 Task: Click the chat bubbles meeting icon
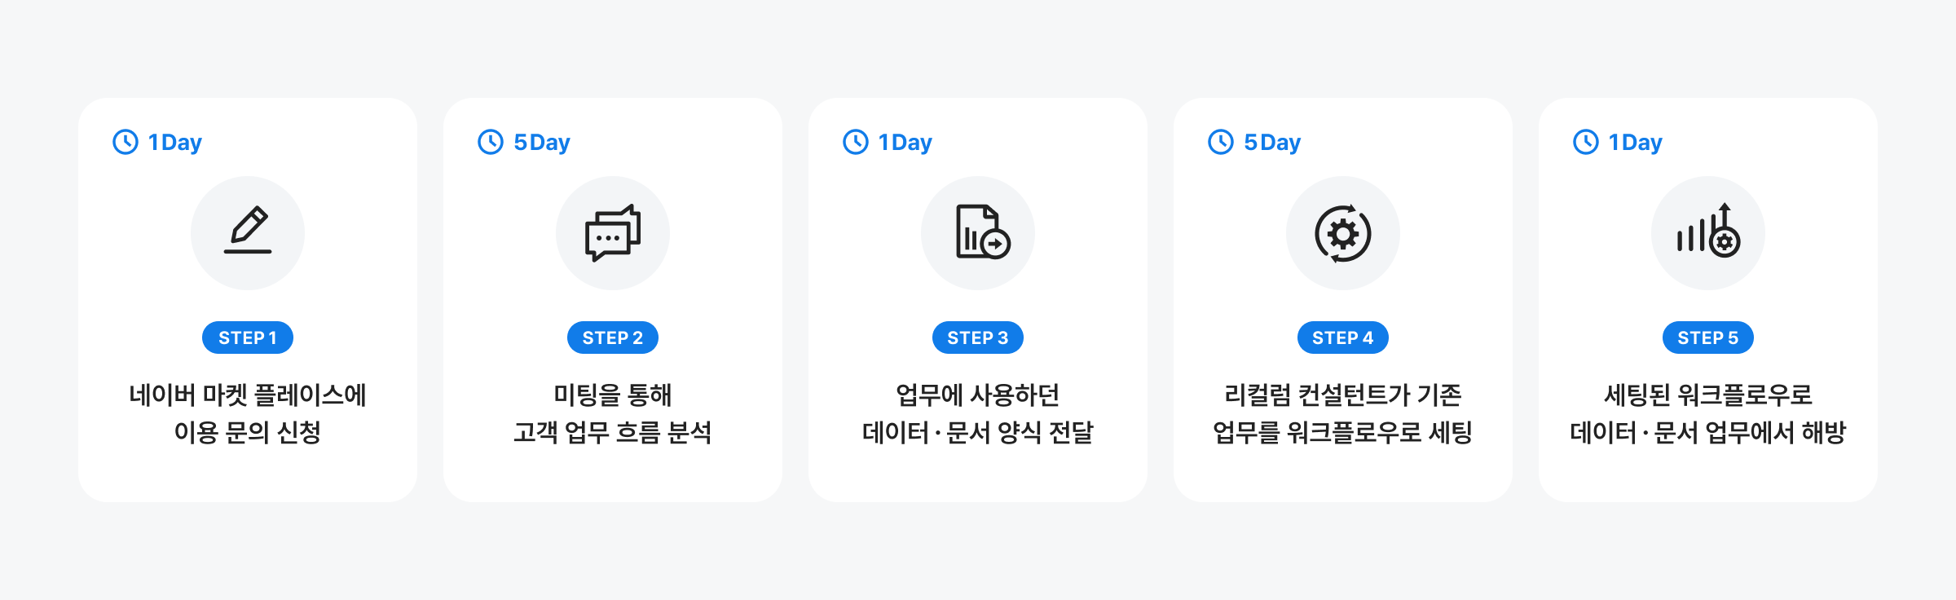(x=613, y=232)
